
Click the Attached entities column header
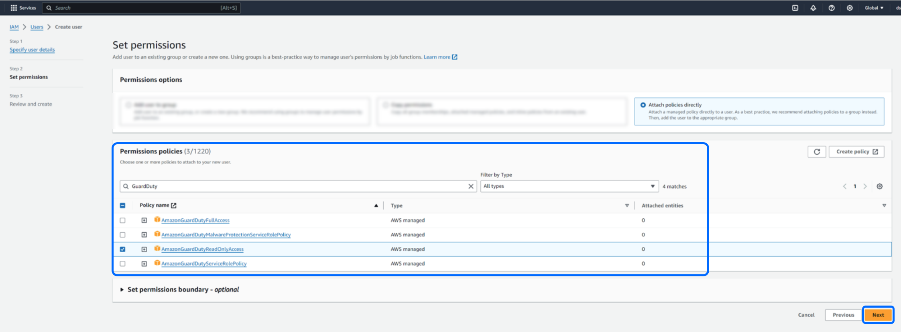point(662,205)
